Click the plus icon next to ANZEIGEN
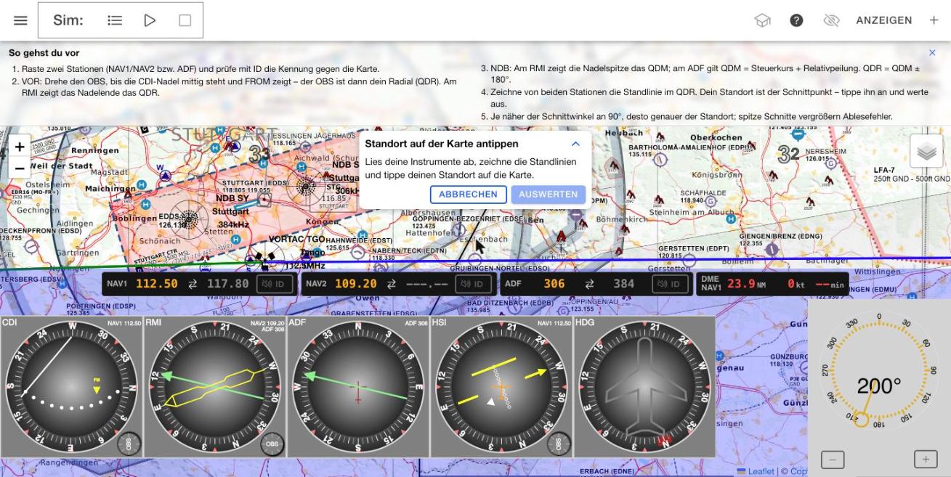The width and height of the screenshot is (951, 477). click(x=934, y=20)
